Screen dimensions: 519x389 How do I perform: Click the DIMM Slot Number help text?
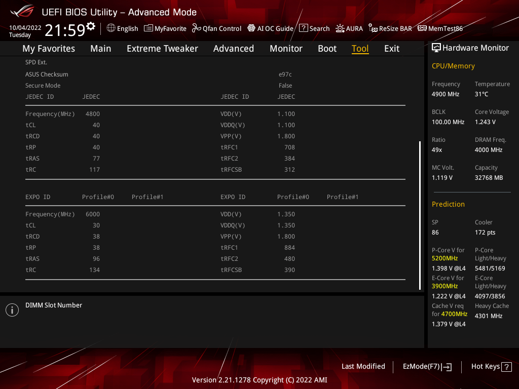click(x=54, y=305)
